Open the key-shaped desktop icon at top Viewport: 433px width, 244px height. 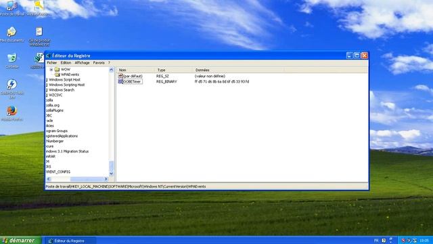coord(39,5)
